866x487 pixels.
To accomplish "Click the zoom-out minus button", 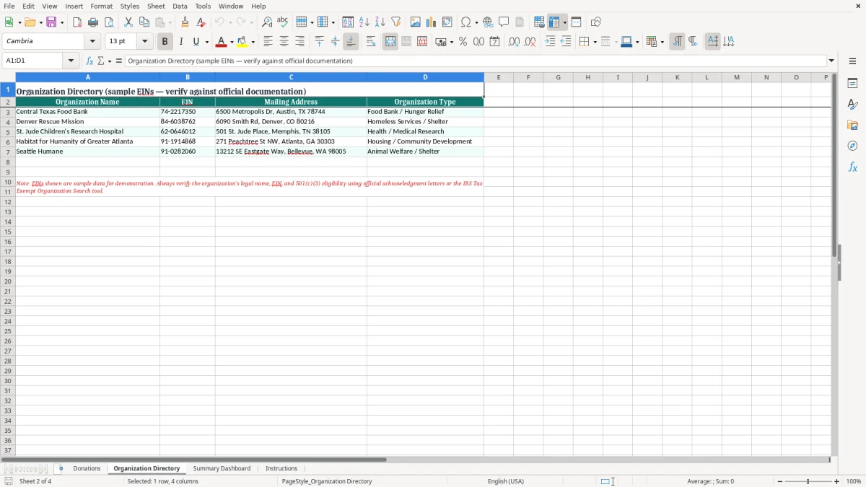I will 780,481.
